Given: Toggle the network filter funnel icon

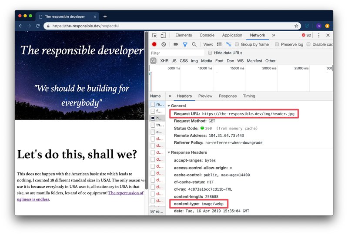Looking at the screenshot, I should point(184,44).
